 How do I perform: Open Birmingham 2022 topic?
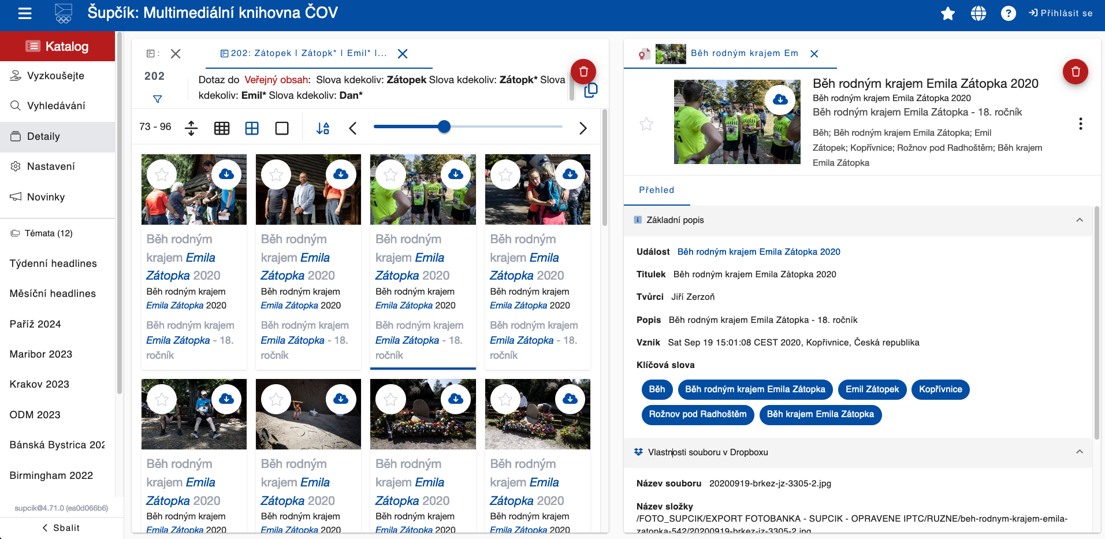pos(51,475)
